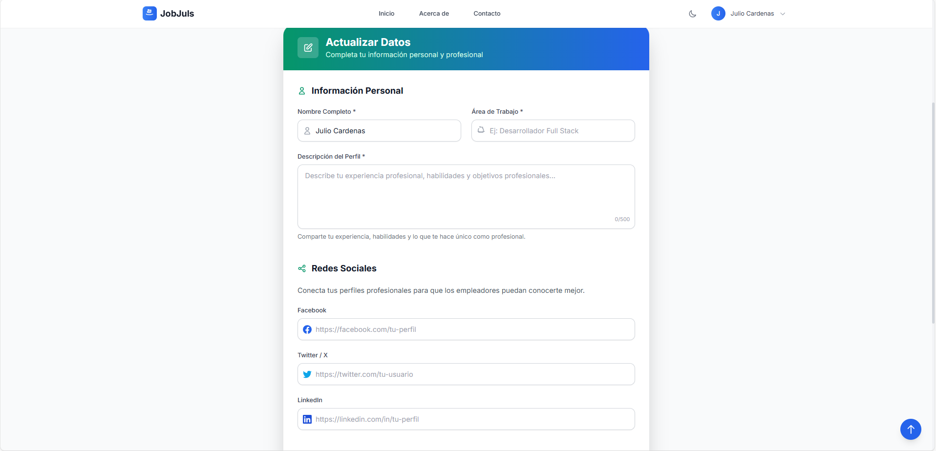Focus the LinkedIn URL input field
The image size is (936, 451).
[x=466, y=419]
